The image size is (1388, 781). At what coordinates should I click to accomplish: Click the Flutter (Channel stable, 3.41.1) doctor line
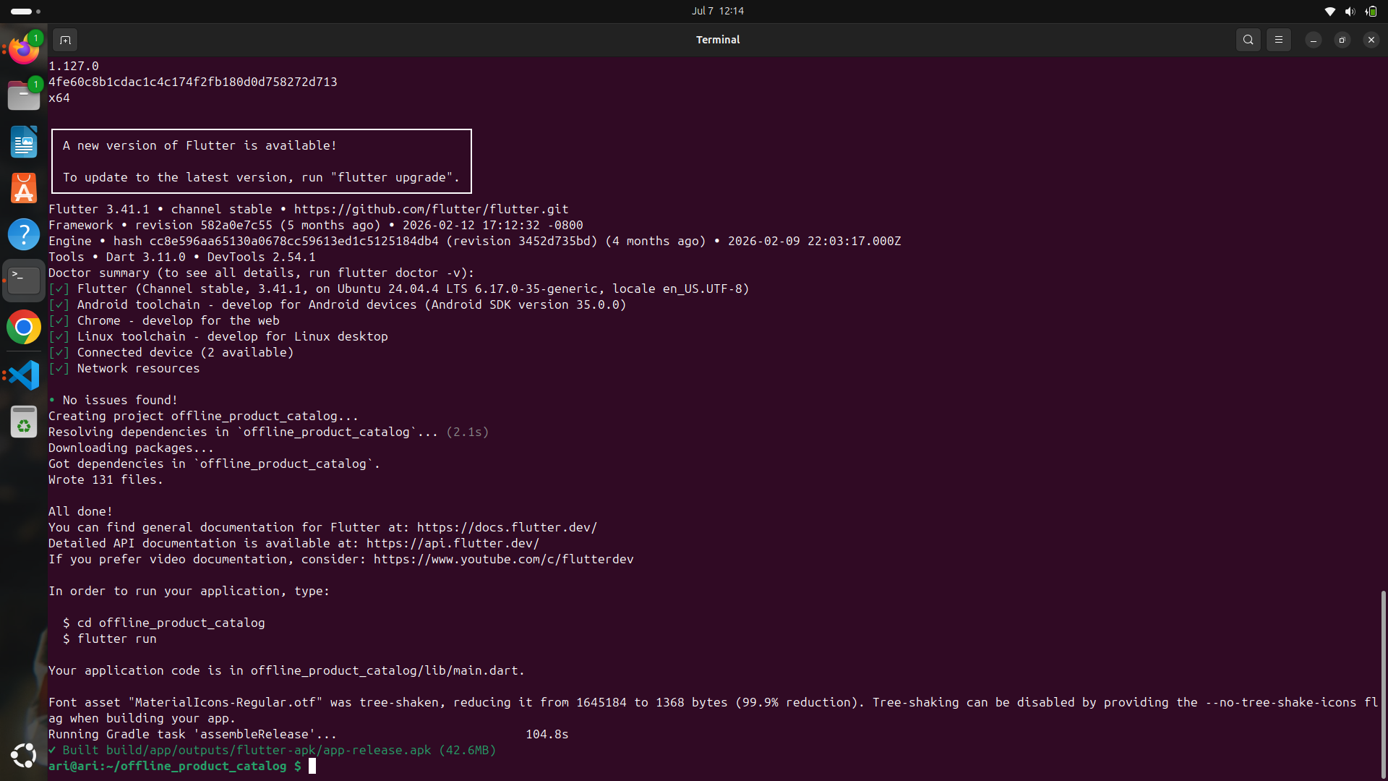tap(399, 289)
